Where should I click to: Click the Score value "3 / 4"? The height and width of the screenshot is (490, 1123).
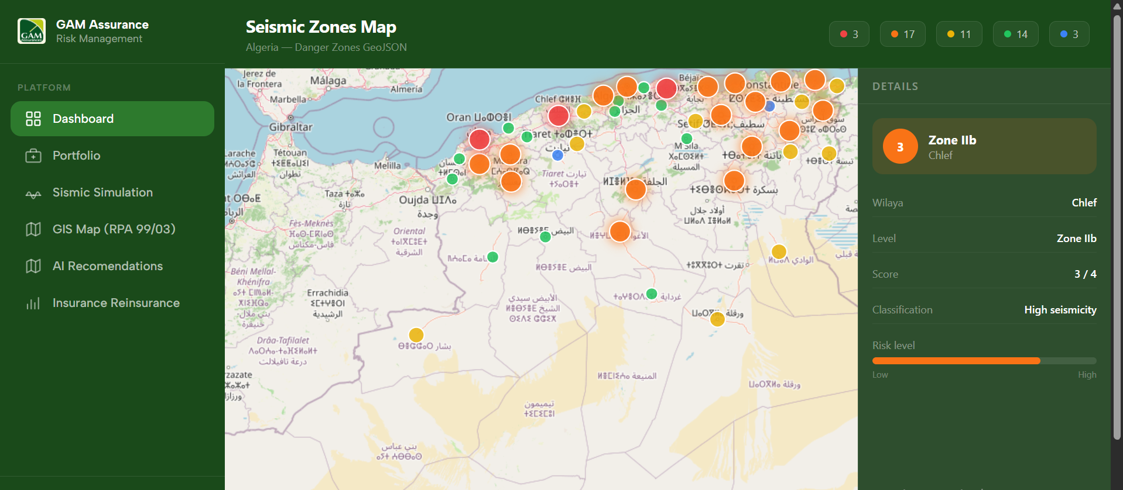[x=1085, y=274]
